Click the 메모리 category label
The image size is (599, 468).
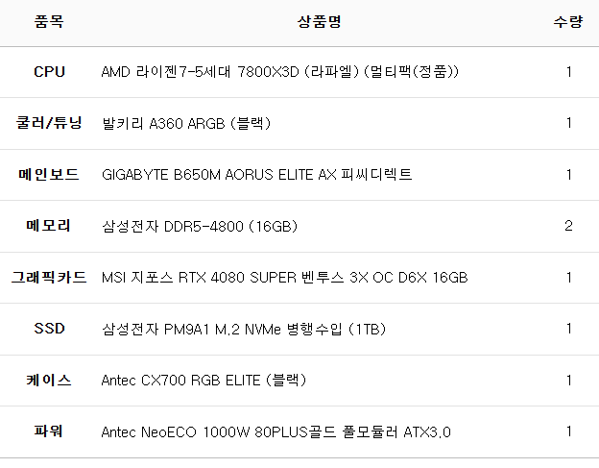[x=49, y=227]
